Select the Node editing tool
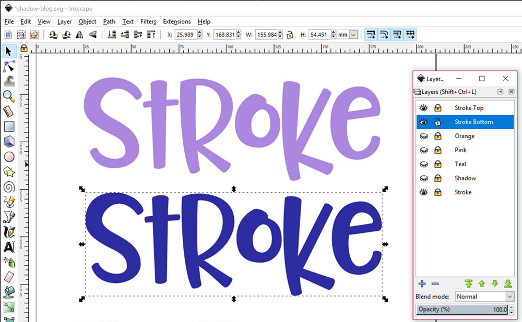Screen dimensions: 522x322 click(8, 67)
